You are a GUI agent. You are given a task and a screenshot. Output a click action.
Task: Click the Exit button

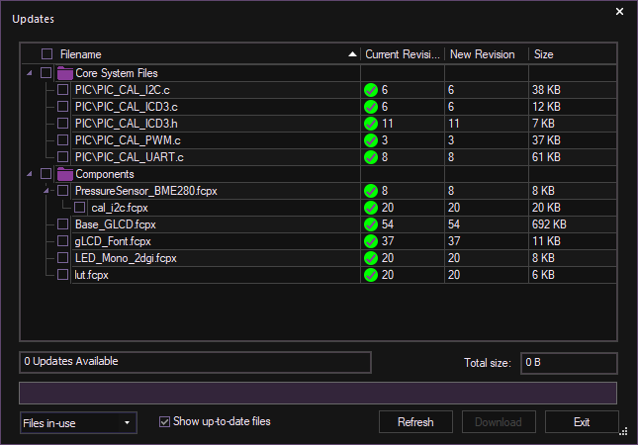[582, 422]
